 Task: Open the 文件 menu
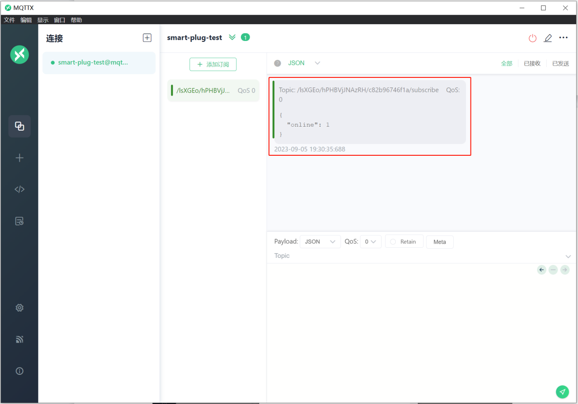(9, 20)
